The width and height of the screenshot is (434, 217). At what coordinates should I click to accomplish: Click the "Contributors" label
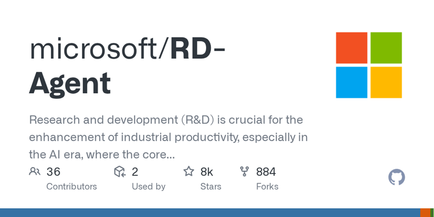click(x=72, y=187)
